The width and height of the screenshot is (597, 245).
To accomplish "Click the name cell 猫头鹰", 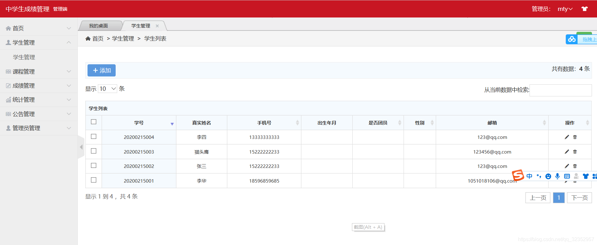I will click(202, 152).
